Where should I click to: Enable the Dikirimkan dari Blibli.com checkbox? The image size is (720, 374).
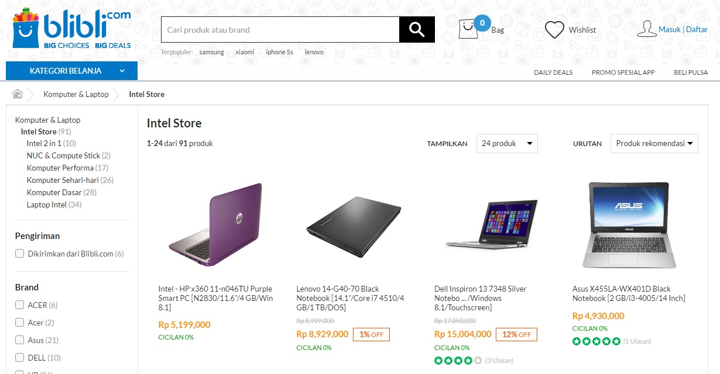coord(20,254)
